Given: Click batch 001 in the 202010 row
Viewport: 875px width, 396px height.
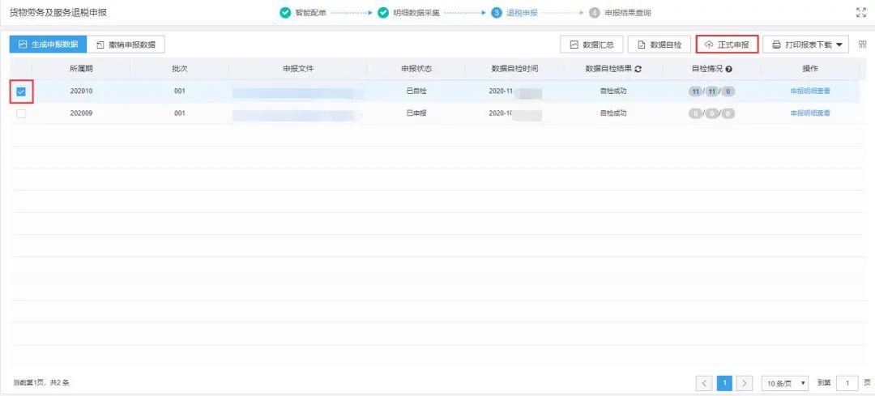Looking at the screenshot, I should coord(180,91).
